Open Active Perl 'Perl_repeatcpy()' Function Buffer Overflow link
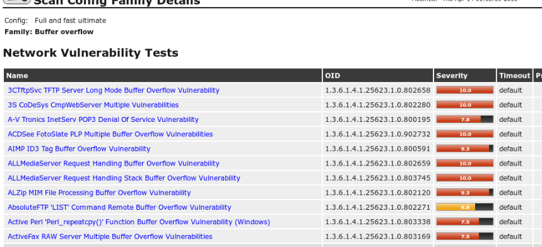This screenshot has height=247, width=542. (139, 222)
